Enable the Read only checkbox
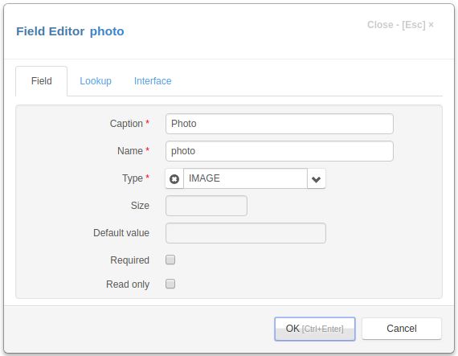Viewport: 458px width, 356px height. pos(170,284)
